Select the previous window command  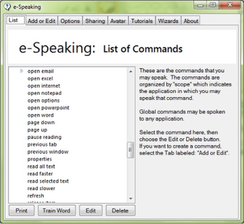click(48, 152)
